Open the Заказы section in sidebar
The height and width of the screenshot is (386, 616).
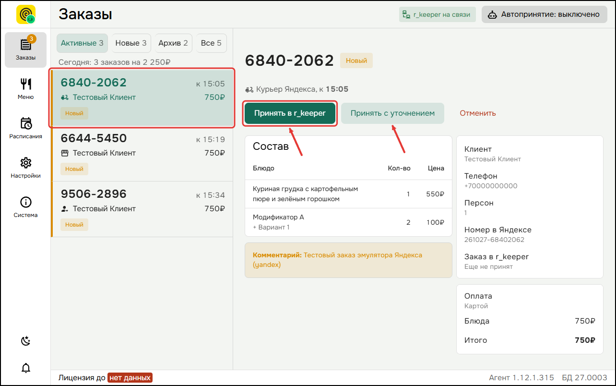coord(26,50)
